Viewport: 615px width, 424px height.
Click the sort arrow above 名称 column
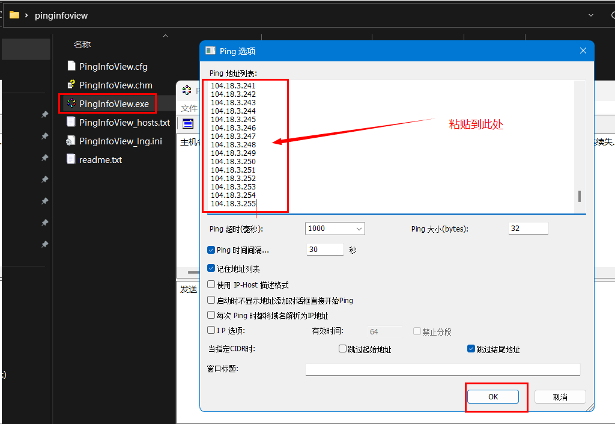[166, 35]
